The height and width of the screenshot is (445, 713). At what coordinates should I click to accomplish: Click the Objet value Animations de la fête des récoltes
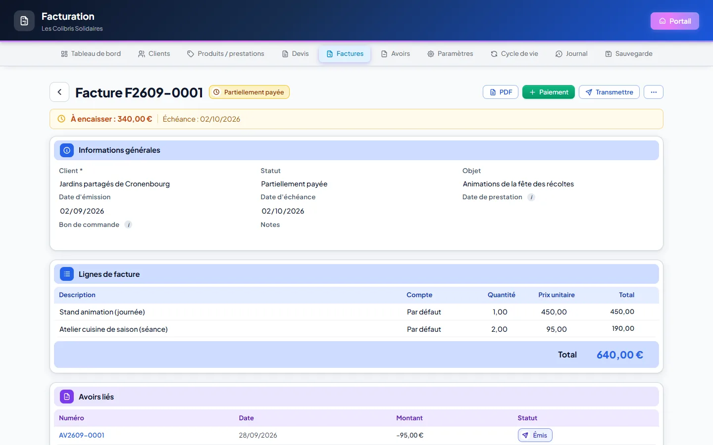pyautogui.click(x=518, y=184)
